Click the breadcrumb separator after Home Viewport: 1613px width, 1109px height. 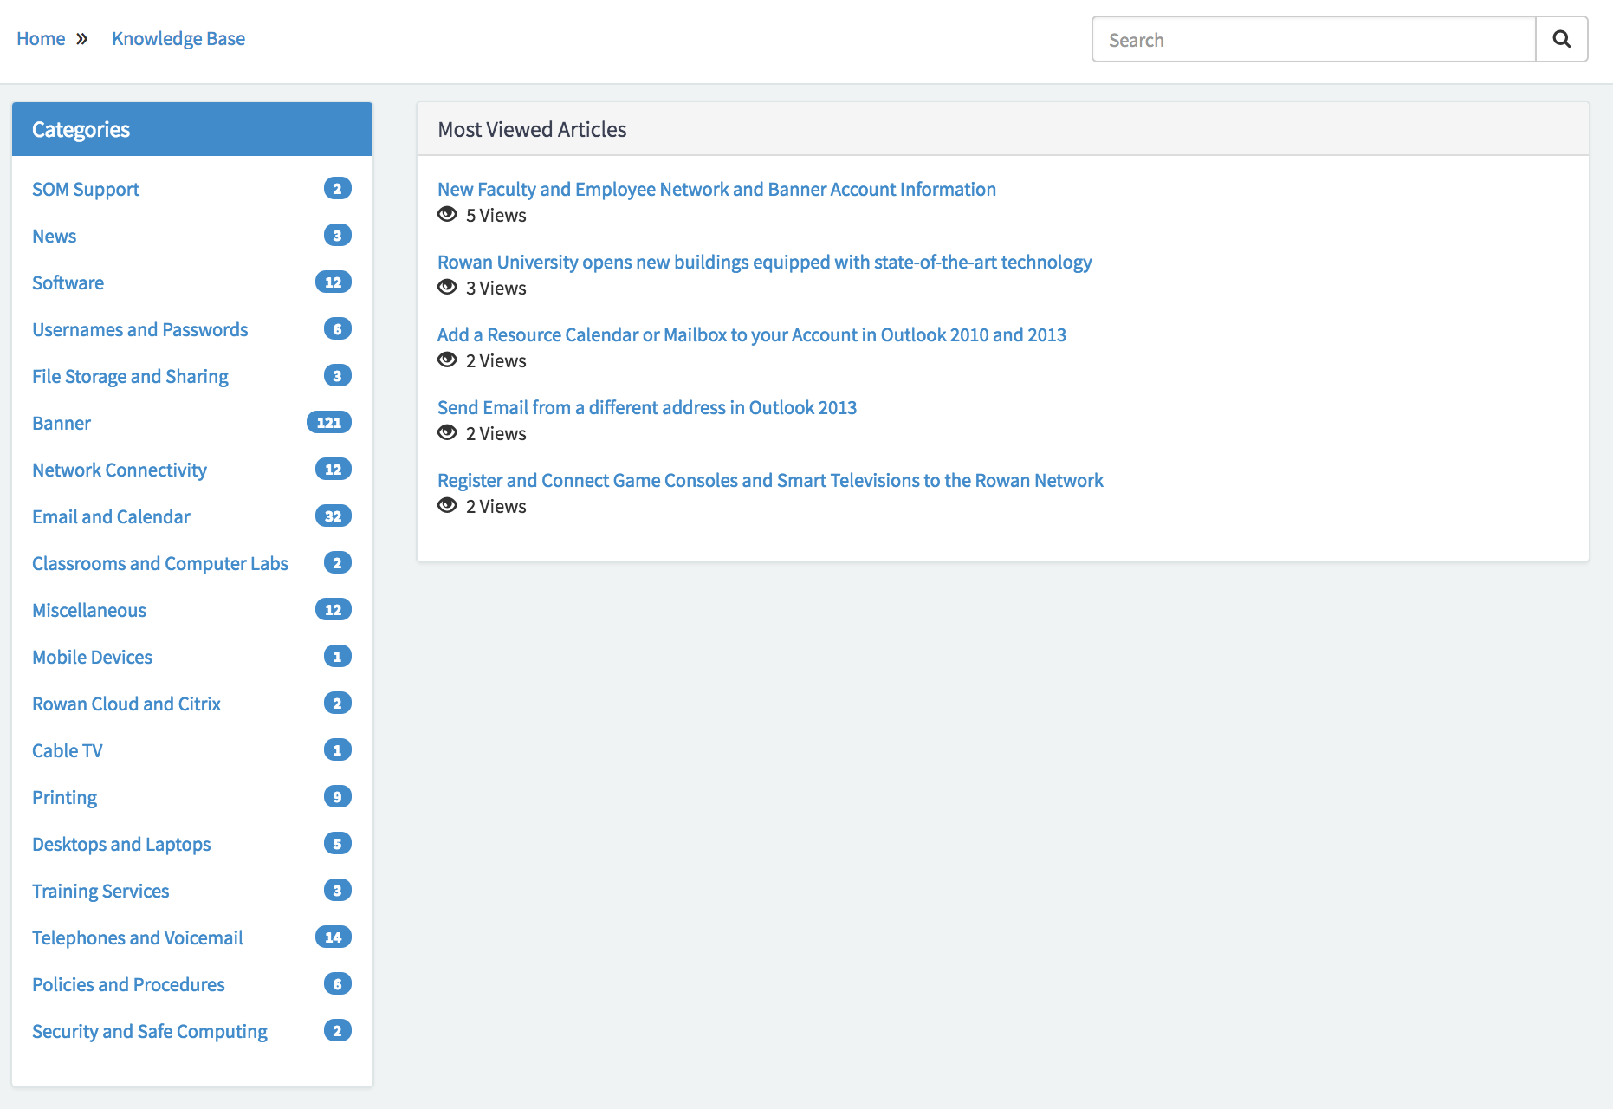[x=82, y=38]
